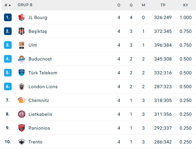Click the M losses column header
The height and width of the screenshot is (149, 196).
coord(143,5)
